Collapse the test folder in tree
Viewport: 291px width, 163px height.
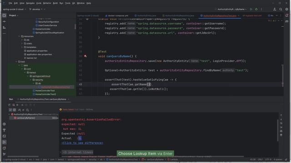(16, 62)
